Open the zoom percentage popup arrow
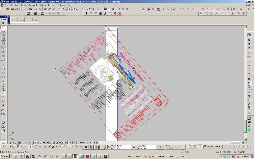255x160 pixels. [x=35, y=143]
